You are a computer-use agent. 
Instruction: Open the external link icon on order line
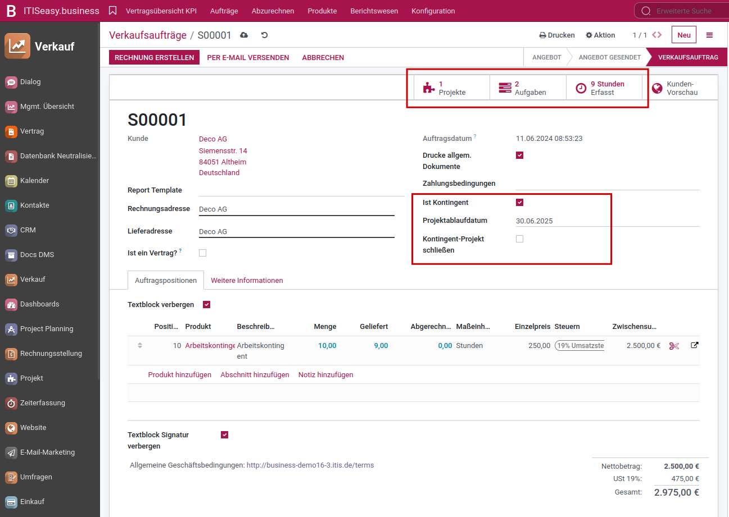(x=694, y=345)
